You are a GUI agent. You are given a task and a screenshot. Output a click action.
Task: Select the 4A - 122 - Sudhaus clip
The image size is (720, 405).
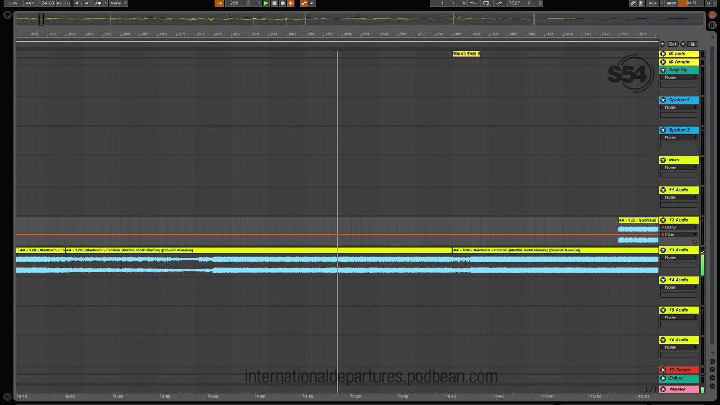(638, 220)
